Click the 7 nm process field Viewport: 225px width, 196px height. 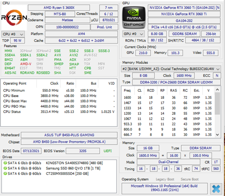(109, 8)
